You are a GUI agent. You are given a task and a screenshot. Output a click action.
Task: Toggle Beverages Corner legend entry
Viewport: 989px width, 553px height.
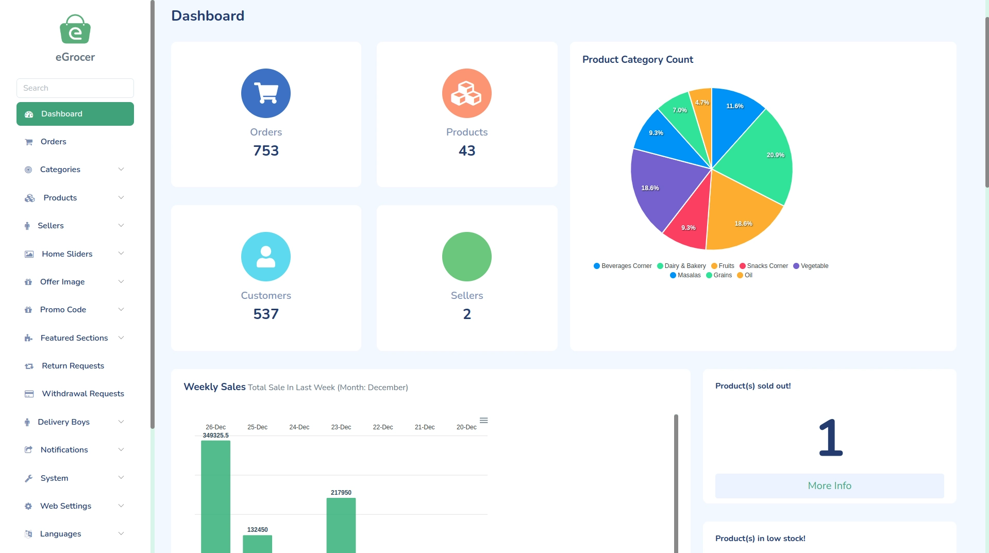point(623,266)
